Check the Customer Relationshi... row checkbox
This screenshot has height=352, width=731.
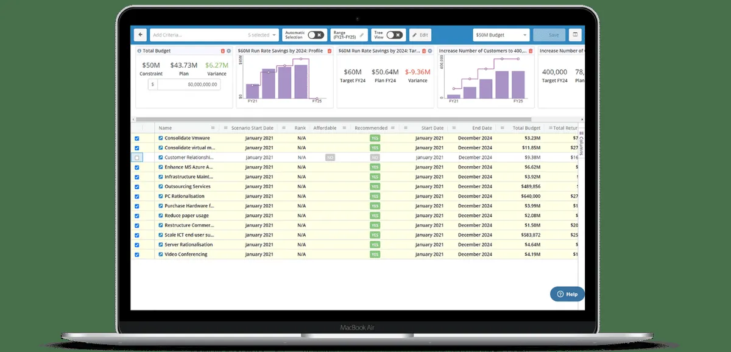tap(136, 158)
